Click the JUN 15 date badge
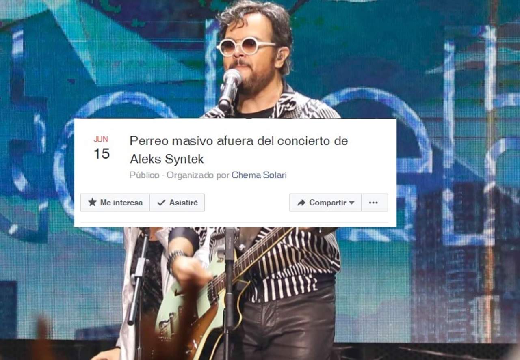Viewport: 520px width, 360px height. coord(101,148)
